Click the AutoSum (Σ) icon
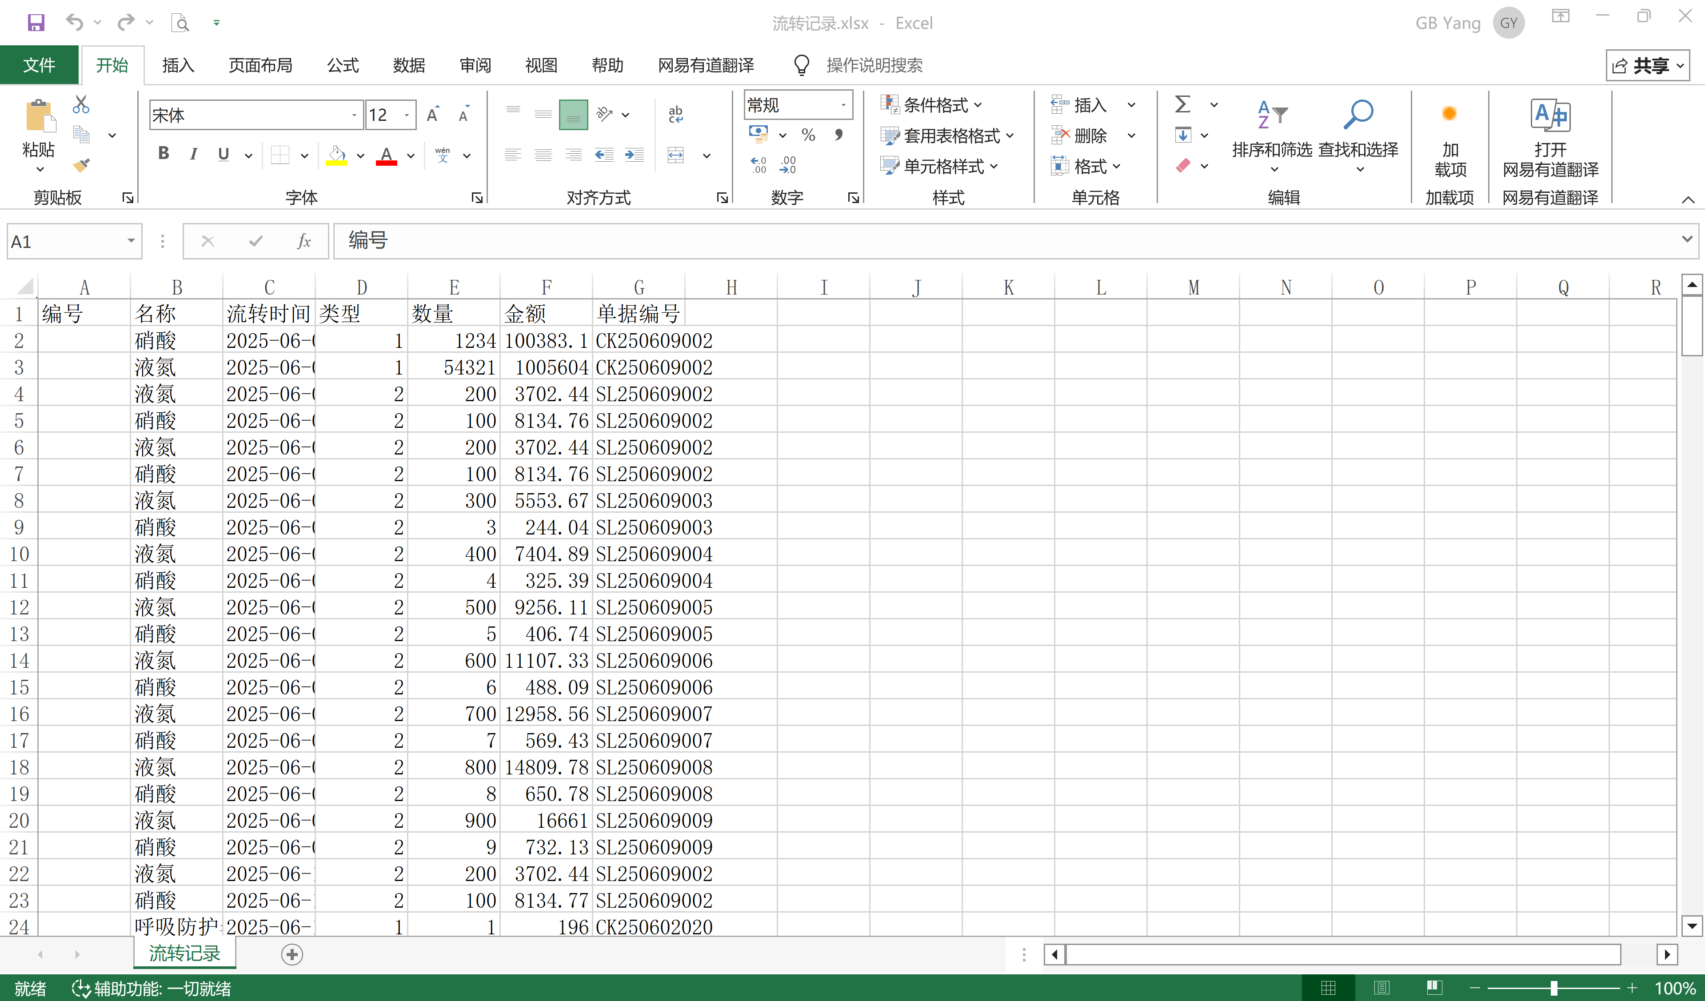The image size is (1705, 1001). pyautogui.click(x=1182, y=104)
